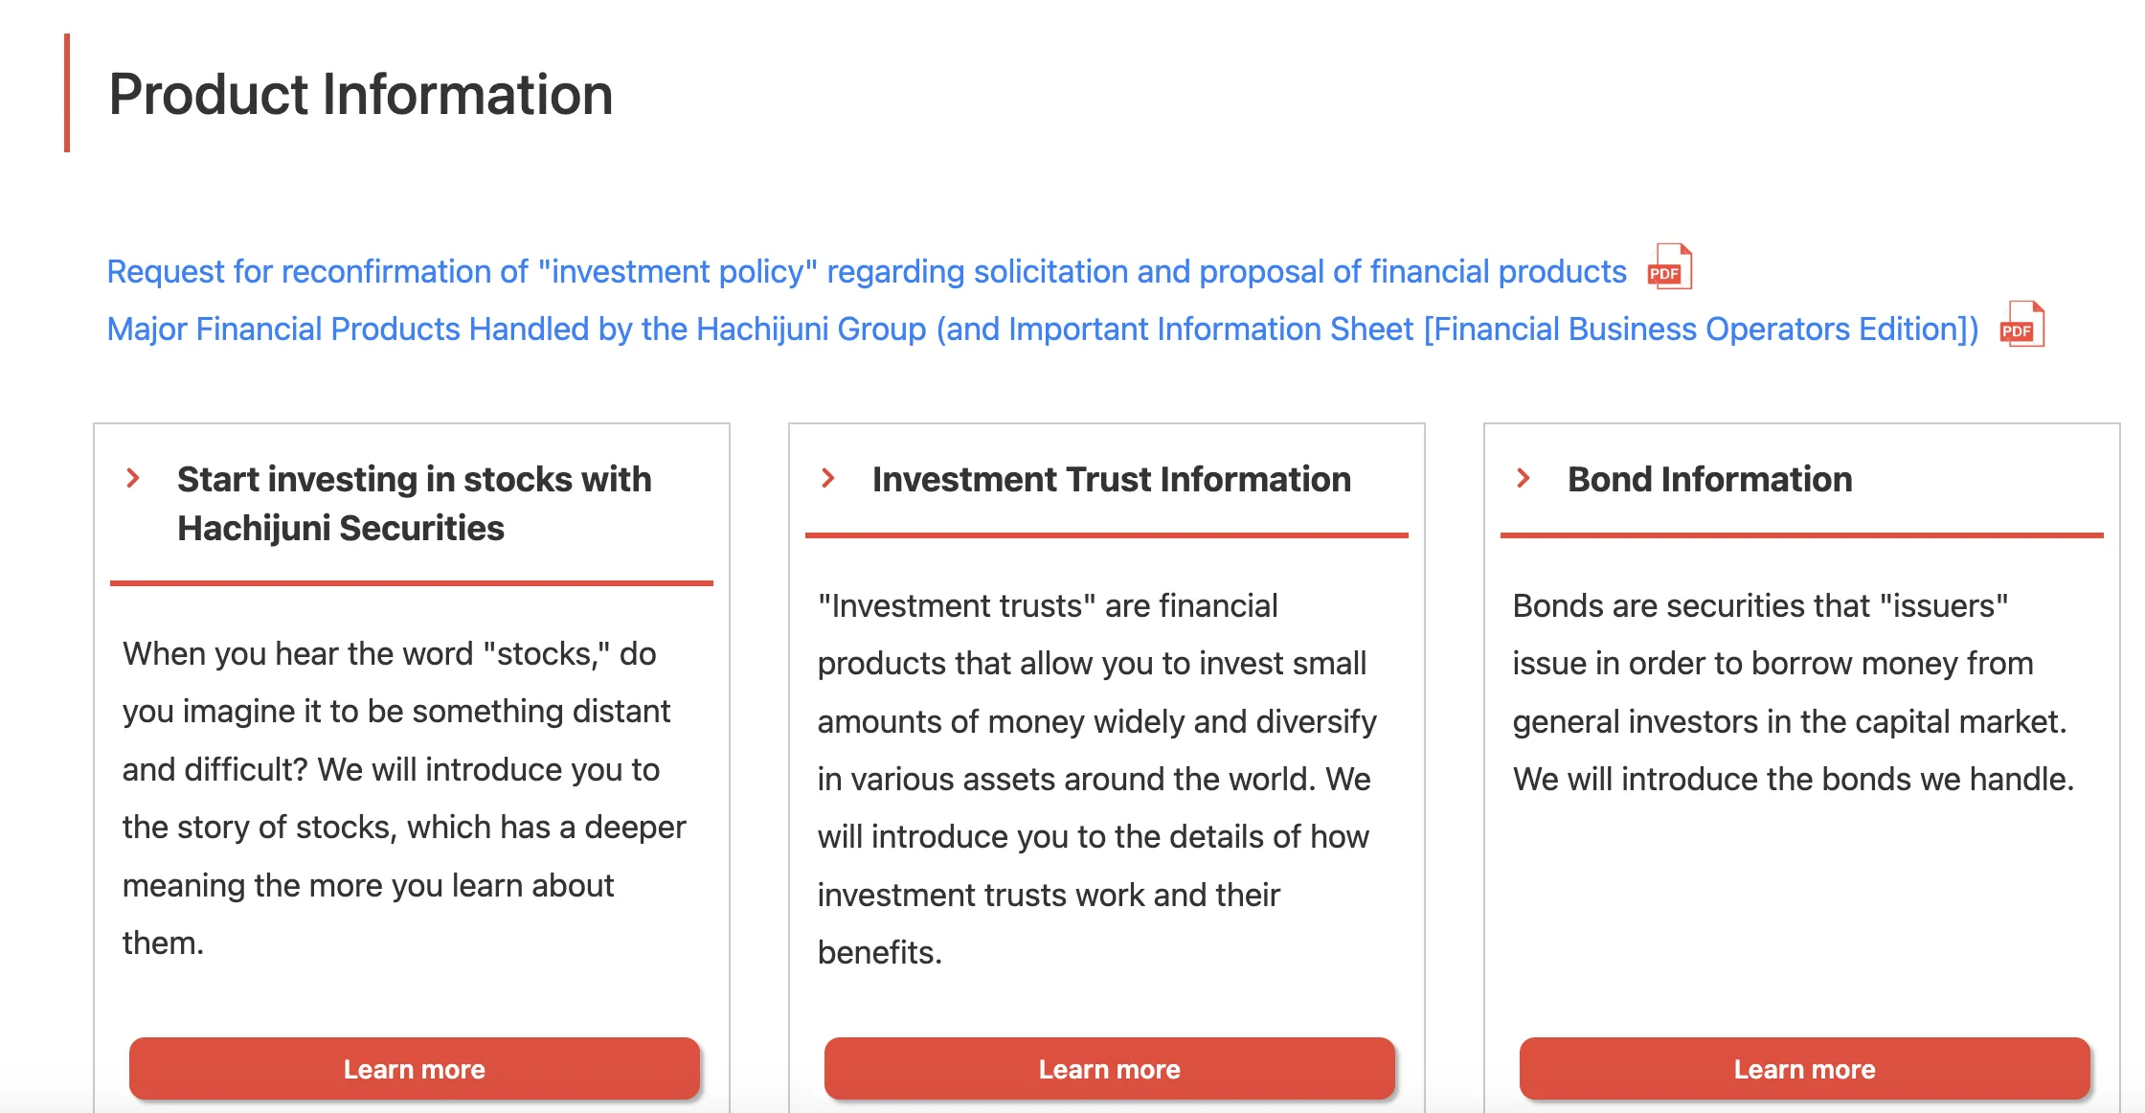Click chevron beside Investment Trust Information
Screen dimensions: 2145x1113
(829, 478)
